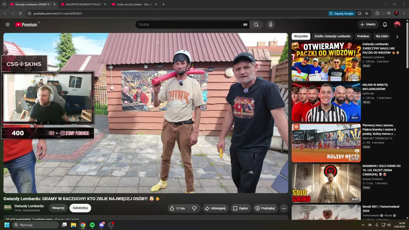Screen dimensions: 409x230
Task: Click the main video player
Action: tap(146, 113)
